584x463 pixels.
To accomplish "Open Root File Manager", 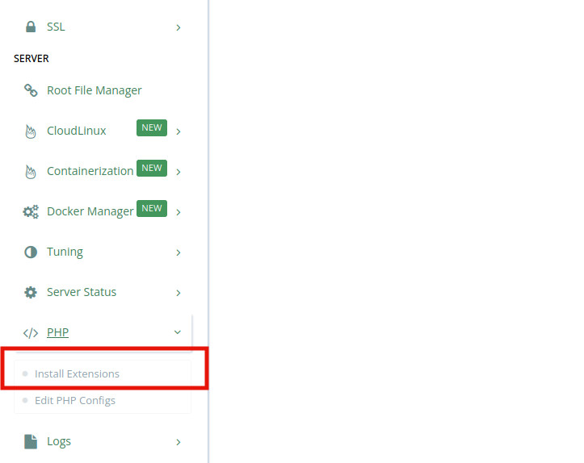I will pos(95,90).
